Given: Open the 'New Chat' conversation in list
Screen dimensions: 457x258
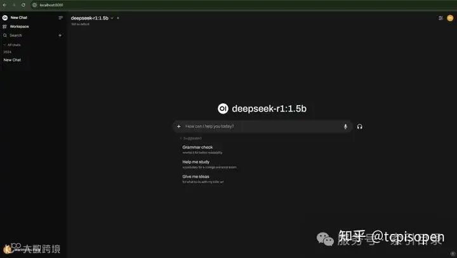Looking at the screenshot, I should tap(12, 60).
